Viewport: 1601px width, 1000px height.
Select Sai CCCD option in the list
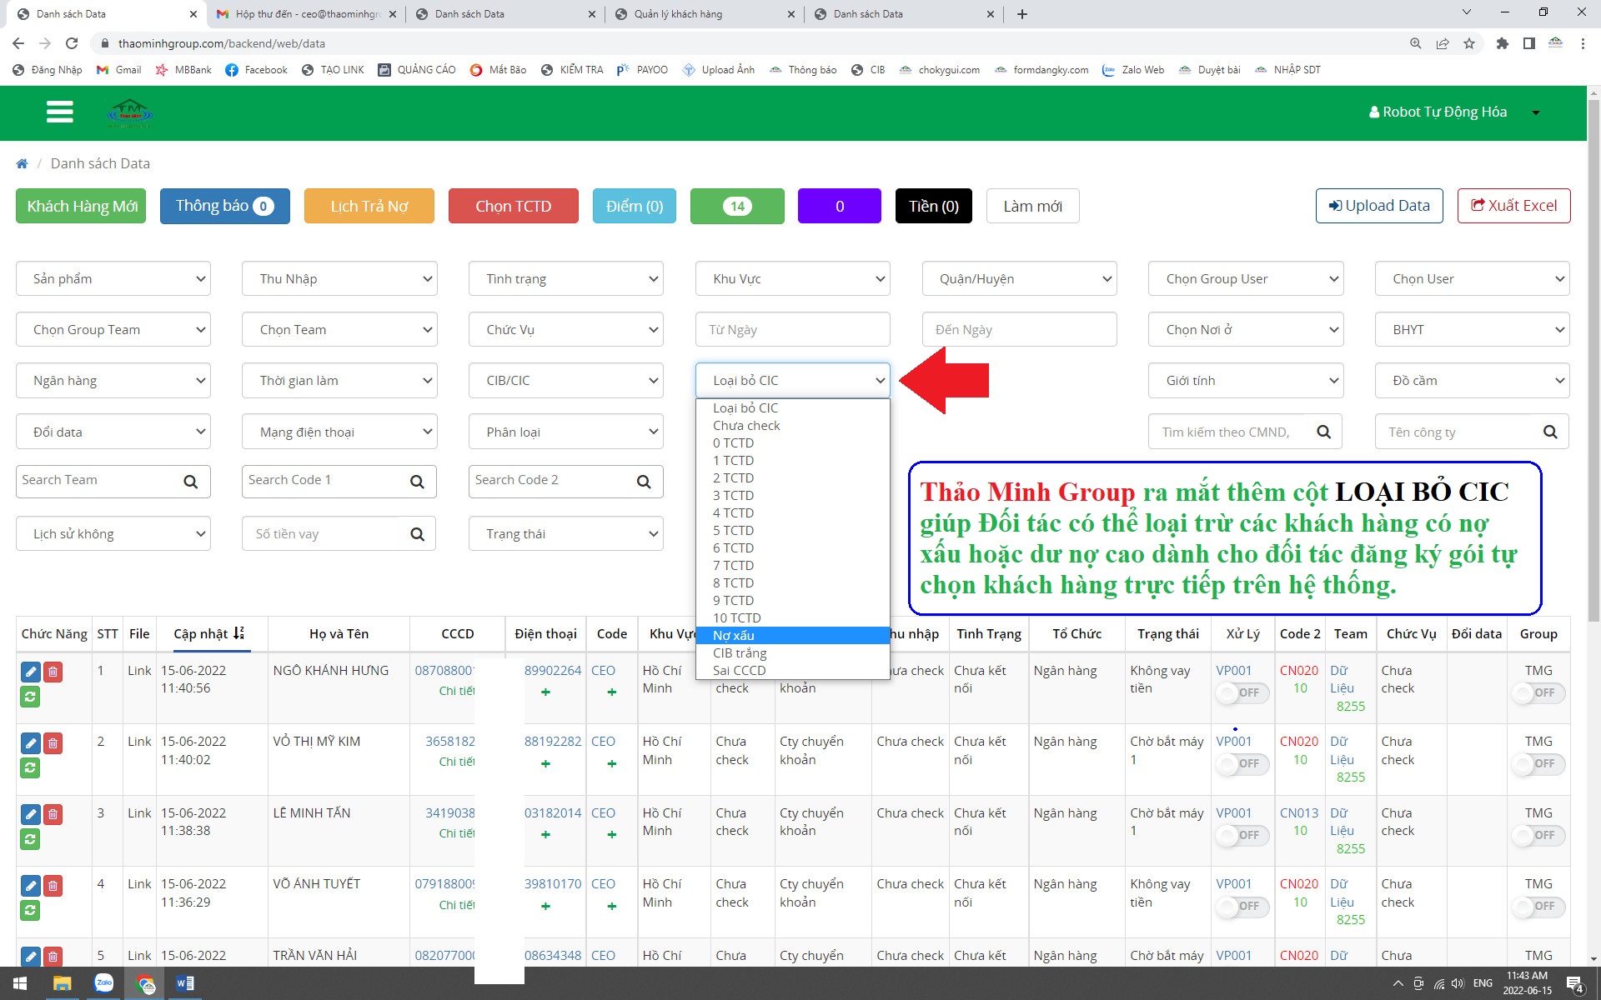(793, 671)
